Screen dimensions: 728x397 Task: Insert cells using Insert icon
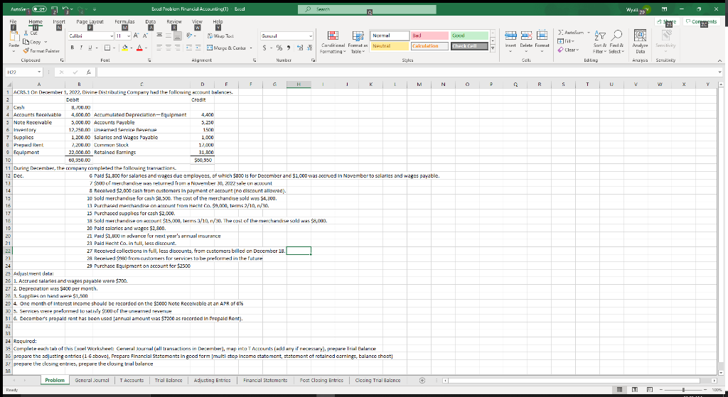(510, 36)
